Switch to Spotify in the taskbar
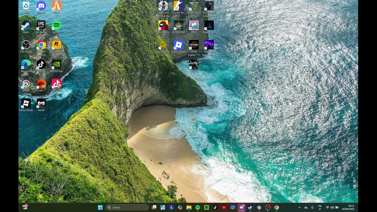 [x=198, y=208]
